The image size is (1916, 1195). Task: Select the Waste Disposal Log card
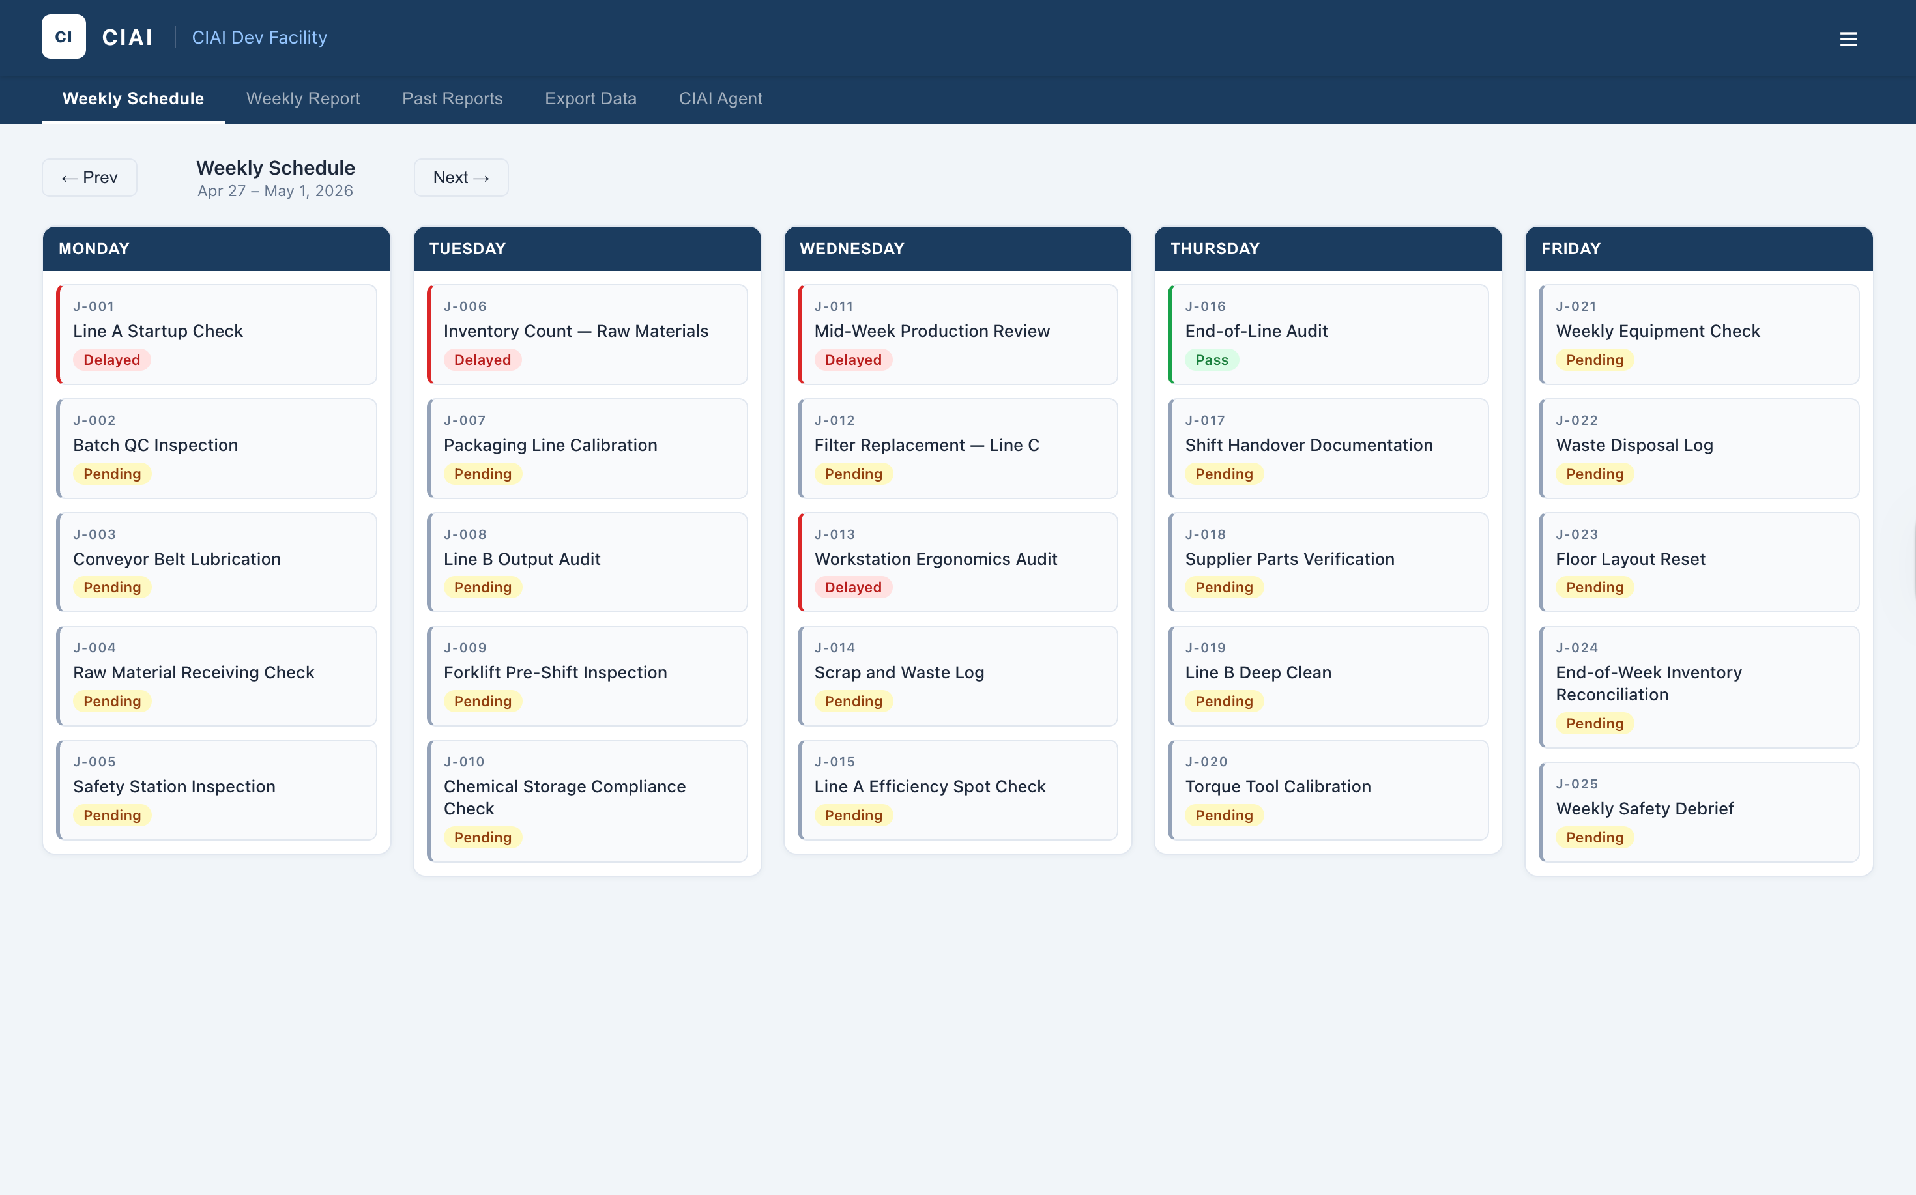[1700, 448]
